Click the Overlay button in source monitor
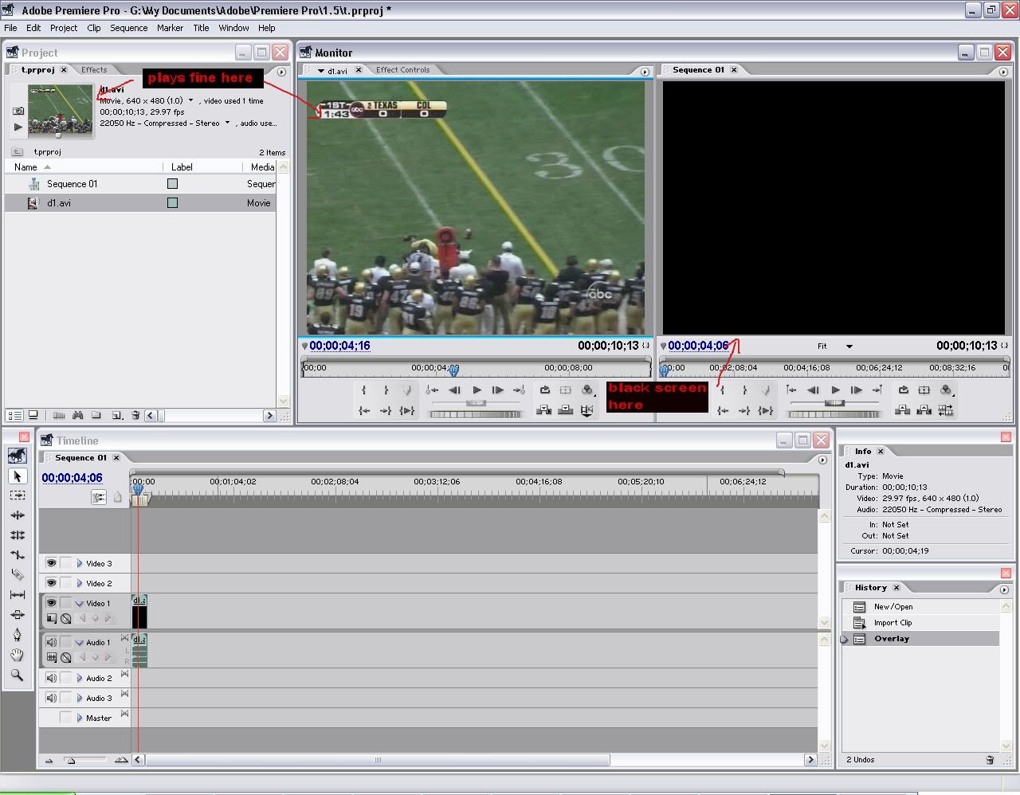Image resolution: width=1020 pixels, height=795 pixels. pos(566,409)
